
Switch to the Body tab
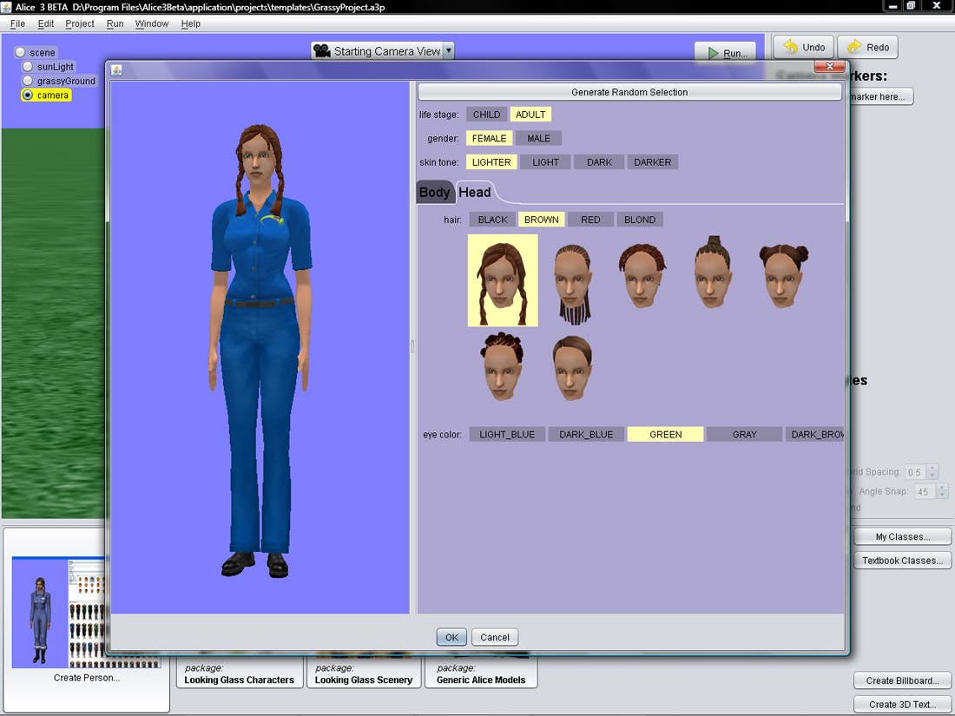pos(434,193)
